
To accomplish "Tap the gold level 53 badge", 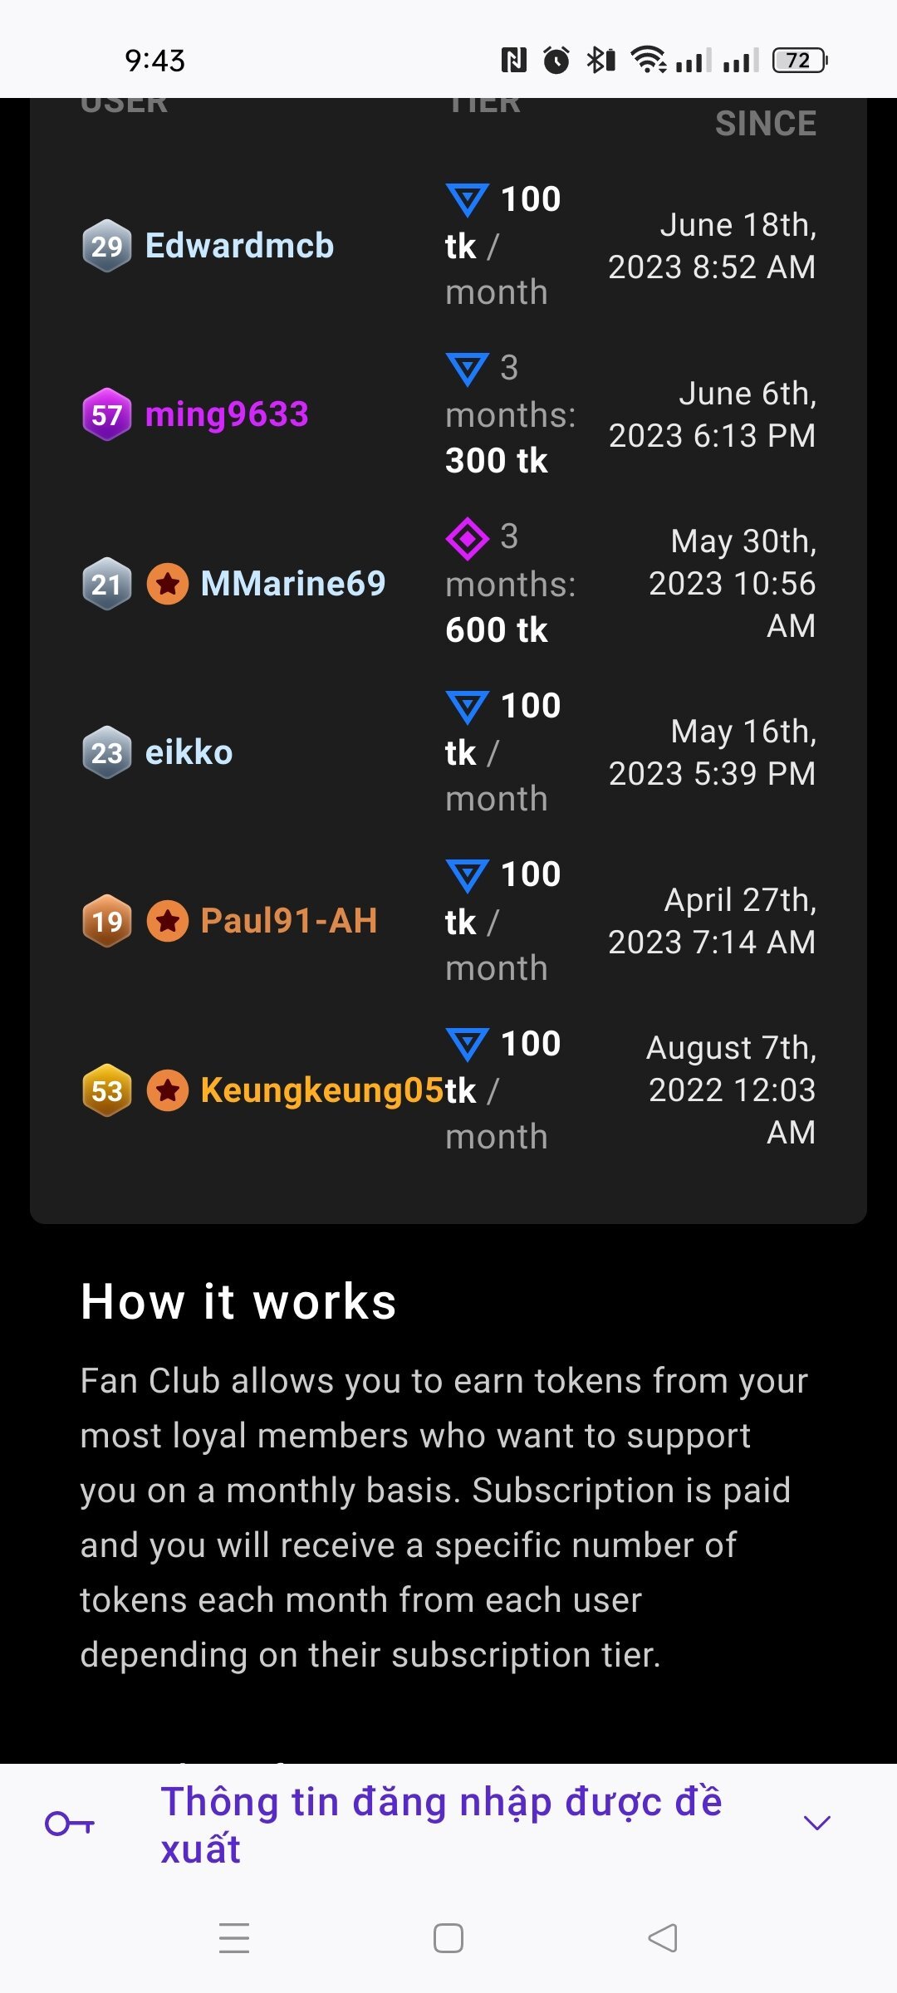I will tap(107, 1090).
